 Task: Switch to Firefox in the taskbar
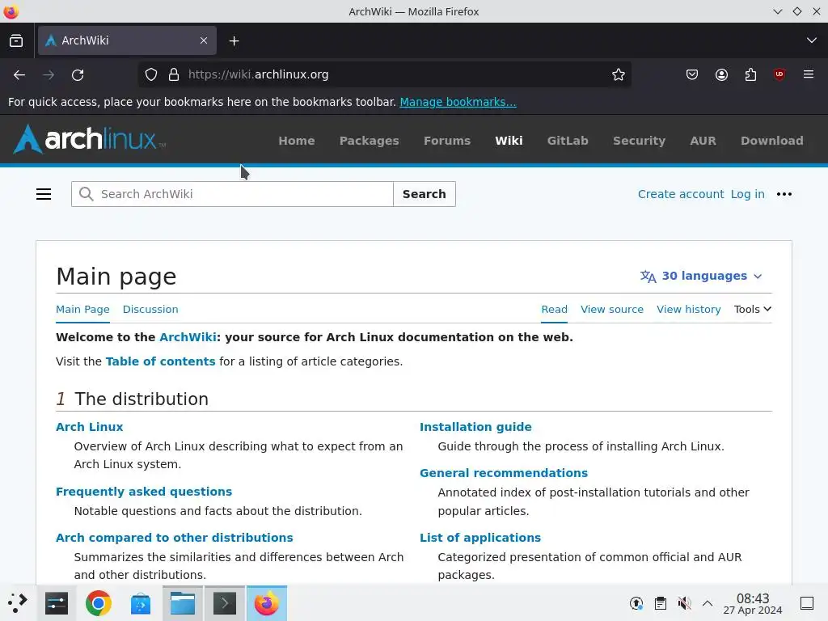tap(267, 603)
